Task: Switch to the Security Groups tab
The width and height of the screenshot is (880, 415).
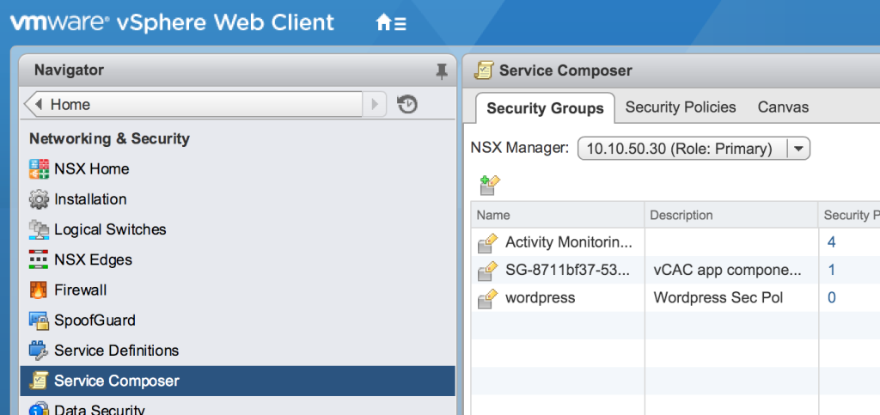Action: tap(545, 107)
